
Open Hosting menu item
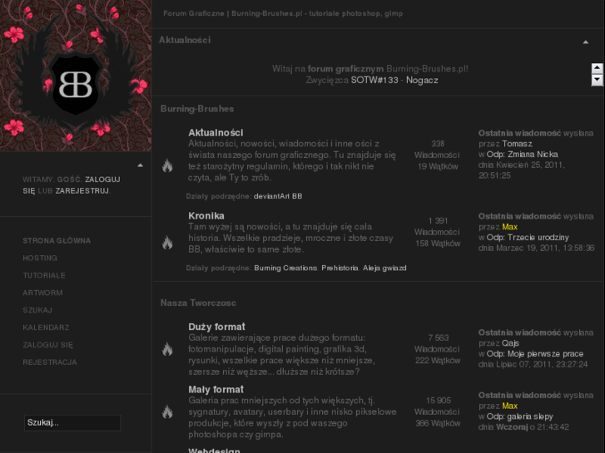pyautogui.click(x=40, y=258)
